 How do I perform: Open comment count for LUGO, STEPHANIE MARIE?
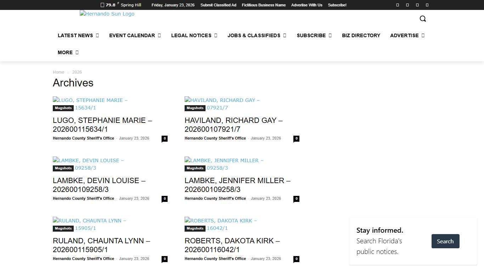coord(164,138)
